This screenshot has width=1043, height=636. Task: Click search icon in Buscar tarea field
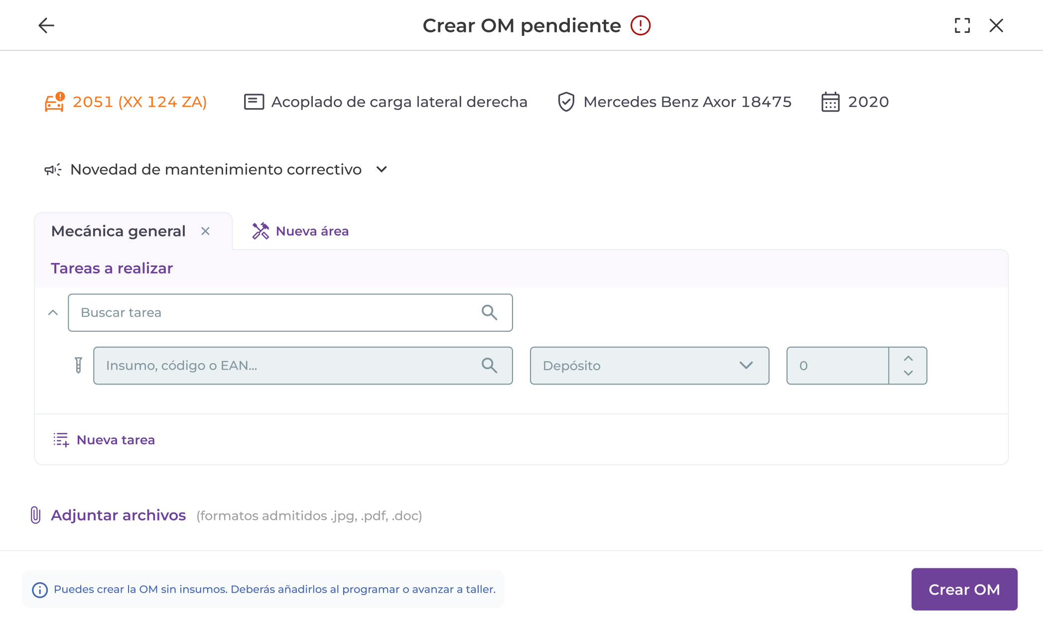(489, 313)
